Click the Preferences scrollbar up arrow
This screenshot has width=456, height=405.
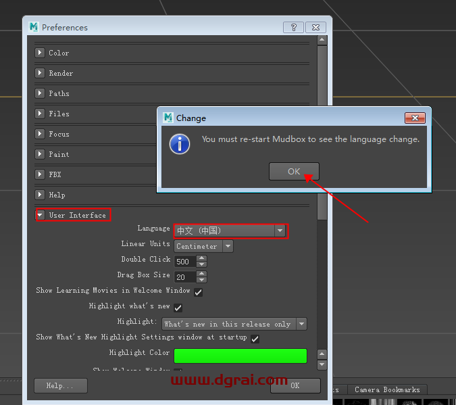(322, 40)
